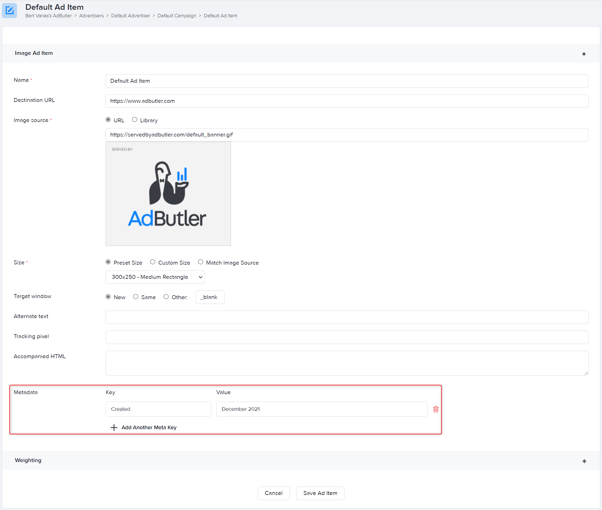Click the plus icon beside Add Another Meta Key
Image resolution: width=602 pixels, height=510 pixels.
pos(114,428)
